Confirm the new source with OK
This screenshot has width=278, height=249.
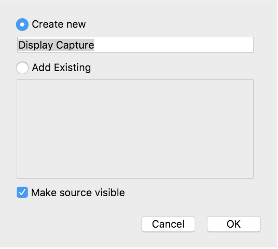(234, 224)
